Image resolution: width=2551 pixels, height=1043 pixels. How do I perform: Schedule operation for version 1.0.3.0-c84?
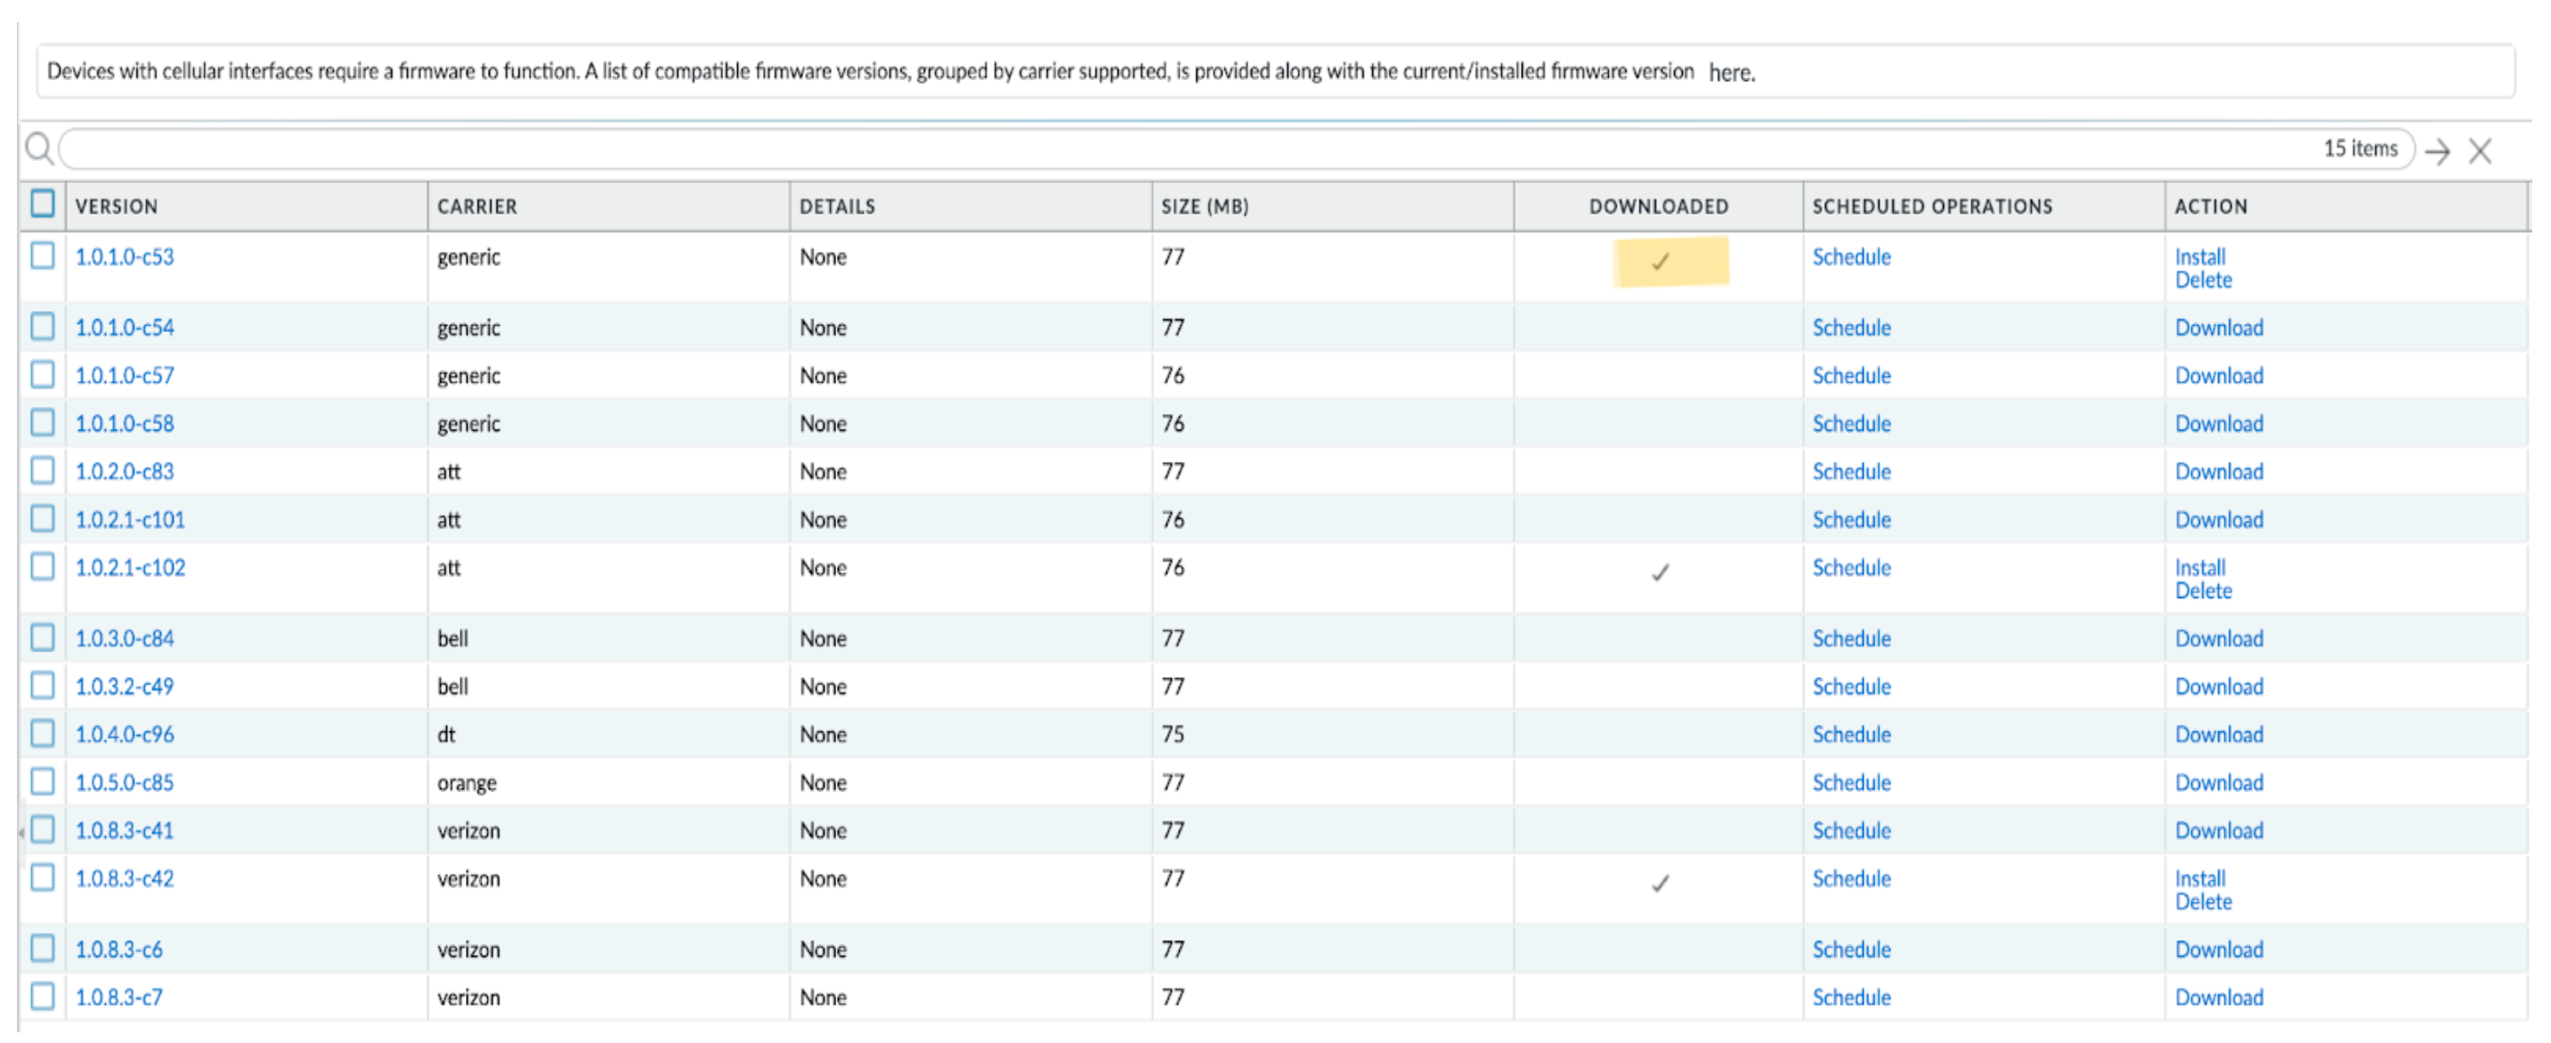[x=1851, y=638]
